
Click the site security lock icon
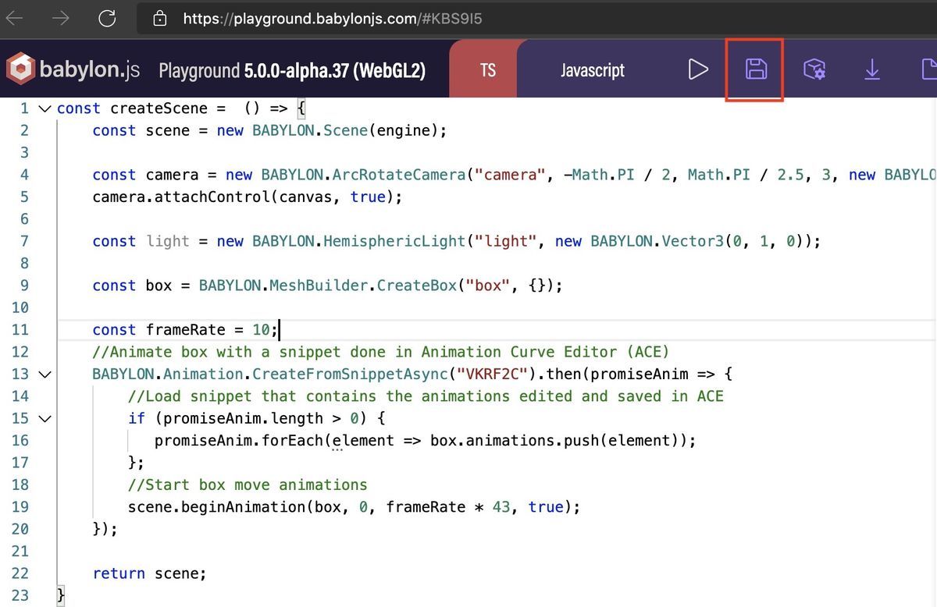click(x=159, y=18)
